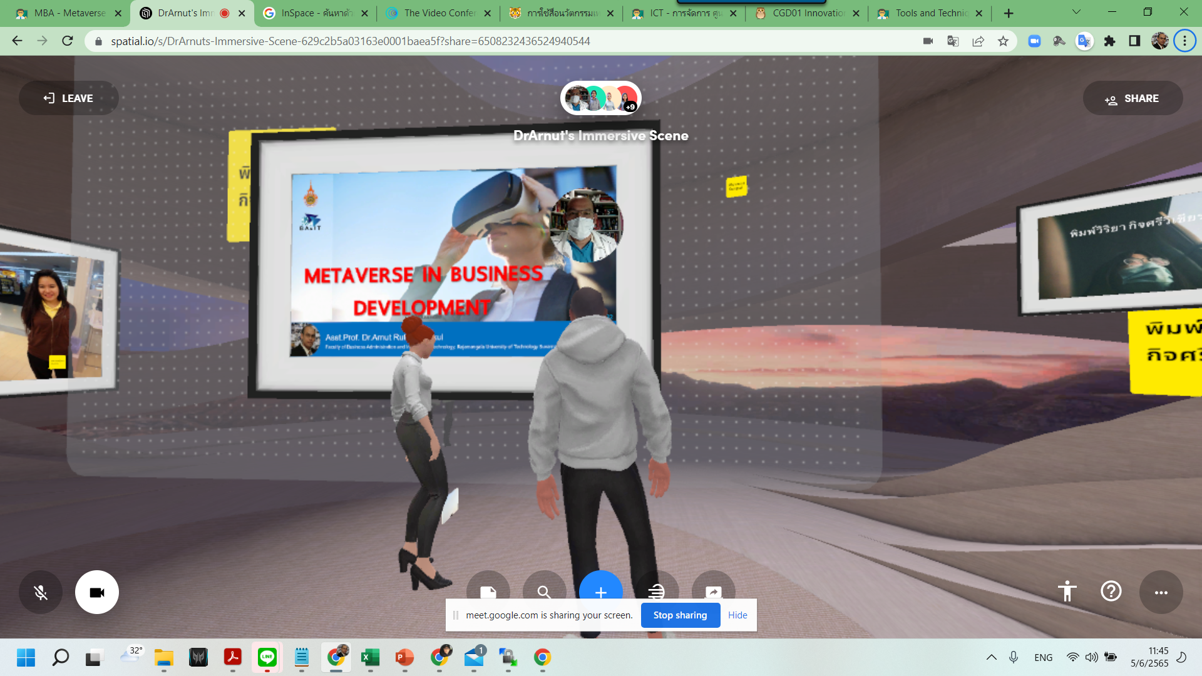The image size is (1202, 676).
Task: Open the emotes icon next to the plus button
Action: [x=657, y=591]
